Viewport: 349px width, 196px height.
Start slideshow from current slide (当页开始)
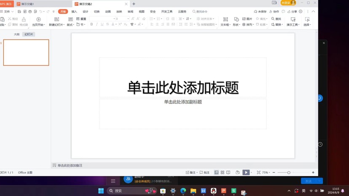[x=38, y=19]
